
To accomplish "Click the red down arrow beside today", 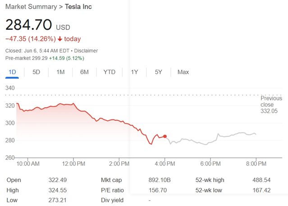I will point(59,39).
